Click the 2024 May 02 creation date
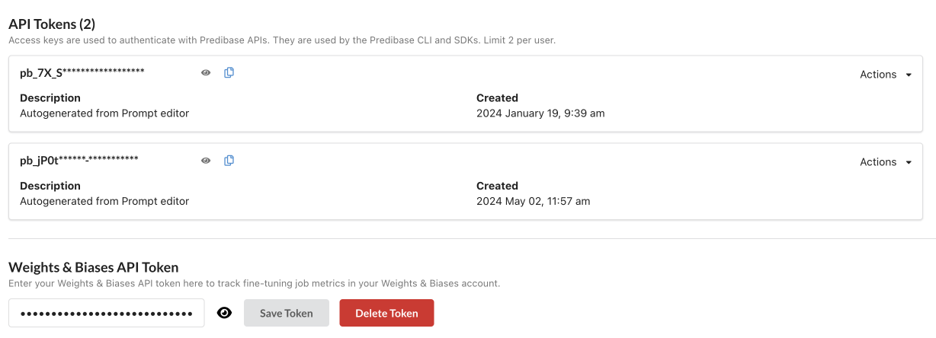Image resolution: width=936 pixels, height=338 pixels. click(x=533, y=201)
